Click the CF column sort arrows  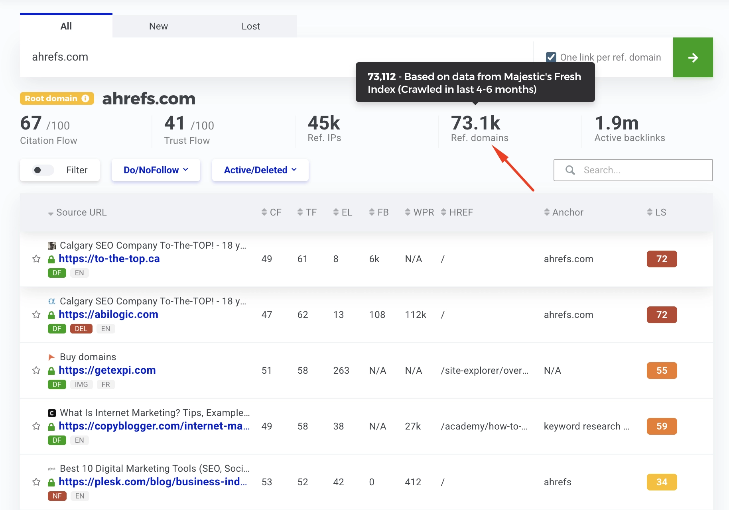click(264, 212)
